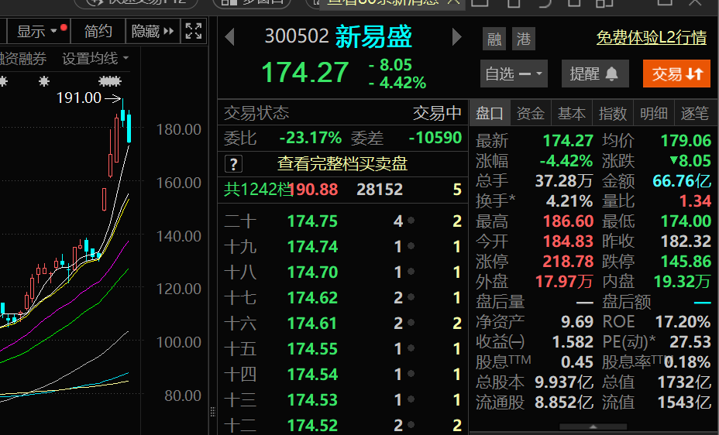
Task: Switch to the 基本 tab
Action: click(571, 113)
